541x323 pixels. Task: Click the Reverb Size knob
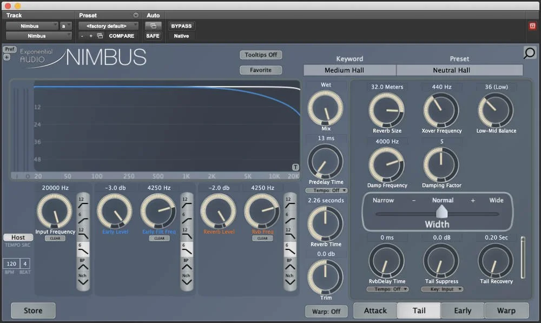click(x=387, y=110)
